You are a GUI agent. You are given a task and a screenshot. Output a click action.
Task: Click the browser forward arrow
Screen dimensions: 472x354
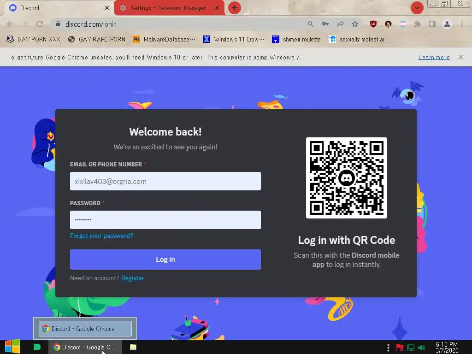click(25, 24)
